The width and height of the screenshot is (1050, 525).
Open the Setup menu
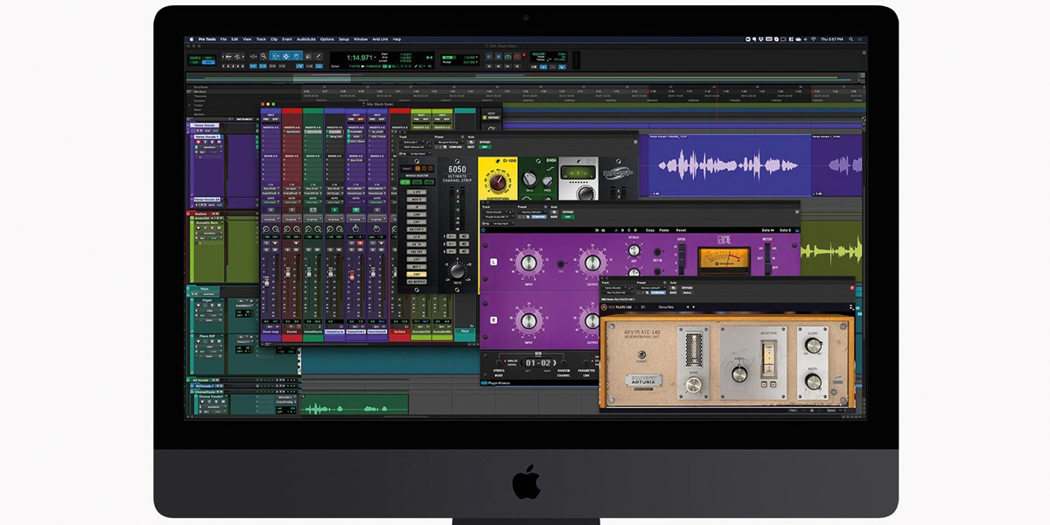coord(344,39)
